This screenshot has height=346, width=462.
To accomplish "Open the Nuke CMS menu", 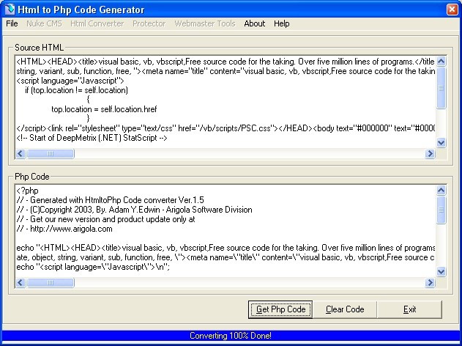I will [44, 23].
